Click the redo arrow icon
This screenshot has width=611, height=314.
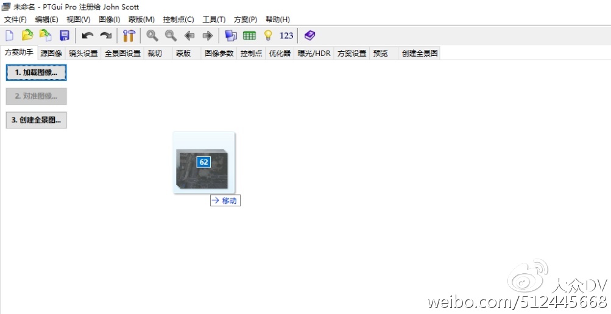pyautogui.click(x=106, y=35)
